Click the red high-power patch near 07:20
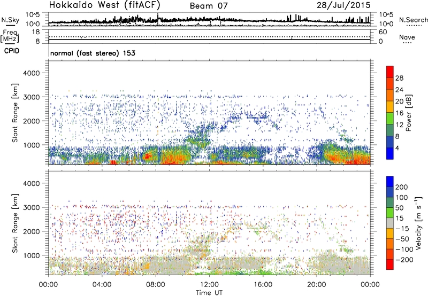This screenshot has width=428, height=296. (148, 156)
